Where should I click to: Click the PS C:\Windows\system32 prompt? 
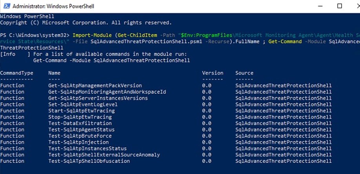coord(35,35)
